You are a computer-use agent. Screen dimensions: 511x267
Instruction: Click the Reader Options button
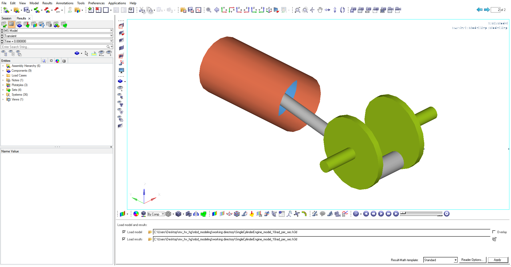click(472, 260)
